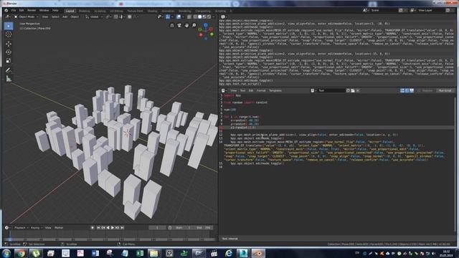Click the zoom magnifier icon in viewport

pyautogui.click(x=194, y=26)
